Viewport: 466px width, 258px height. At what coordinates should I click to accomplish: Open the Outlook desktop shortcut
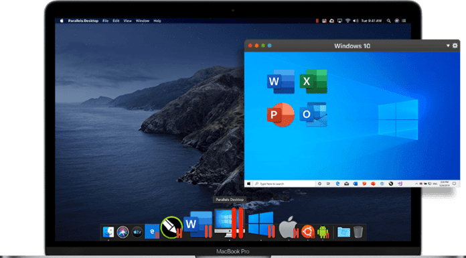tap(313, 115)
